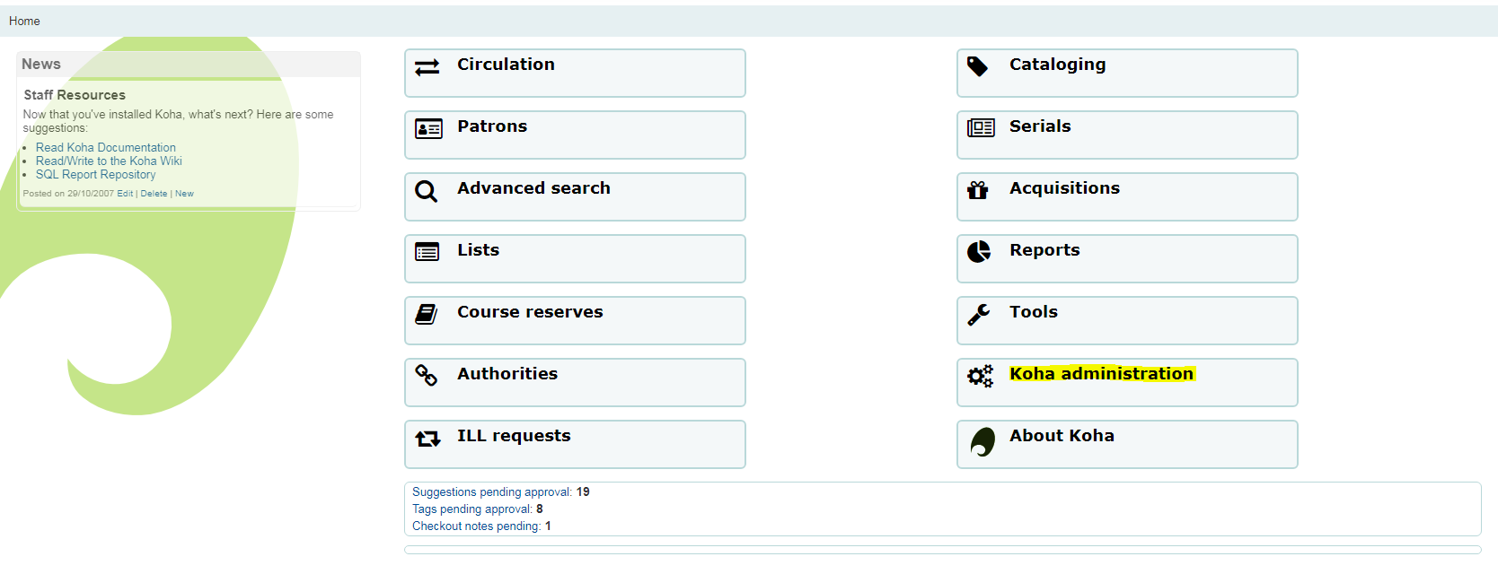The width and height of the screenshot is (1498, 574).
Task: Click the Cataloging tag icon
Action: 978,66
